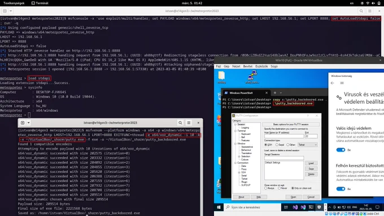Screen dimensions: 384x216
Task: Click Cancel button in PuTTY
Action: [x=311, y=197]
